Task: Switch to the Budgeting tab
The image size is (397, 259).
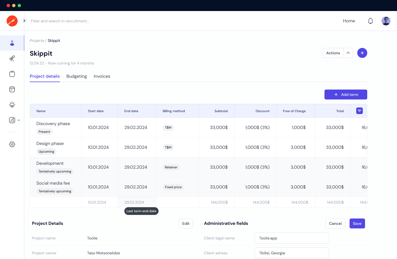Action: [77, 76]
